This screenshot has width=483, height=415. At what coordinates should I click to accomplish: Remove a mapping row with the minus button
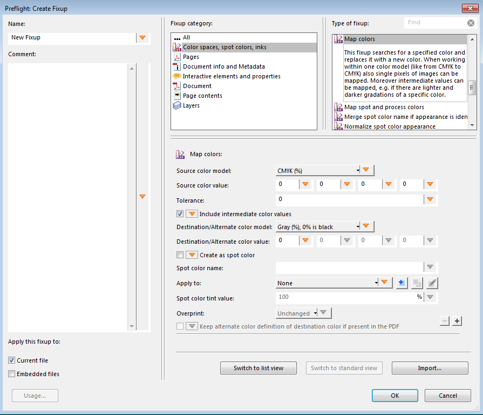click(445, 321)
